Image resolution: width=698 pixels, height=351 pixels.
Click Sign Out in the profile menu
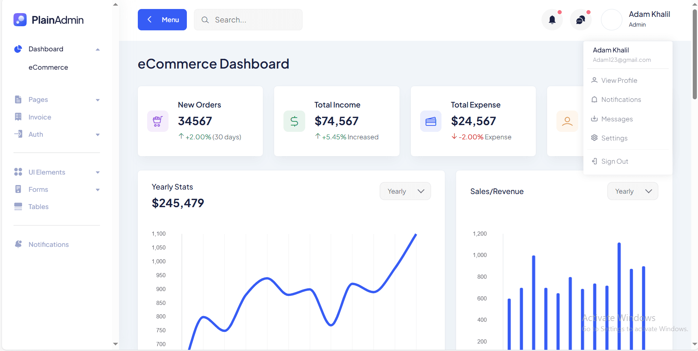pos(614,161)
